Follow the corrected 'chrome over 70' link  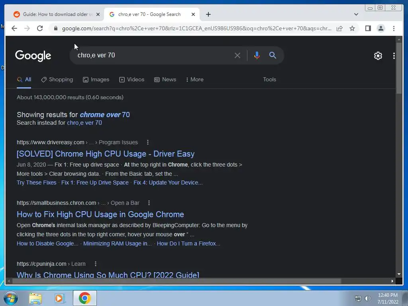click(x=105, y=115)
